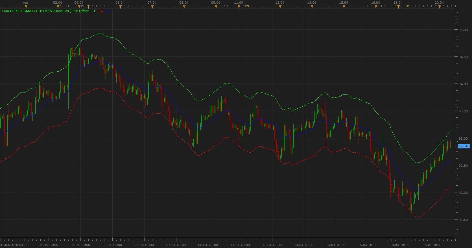Select the day marker below 06.04

(x=120, y=7)
